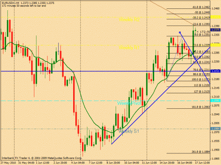Click the current price tag 1.2375

pyautogui.click(x=215, y=30)
